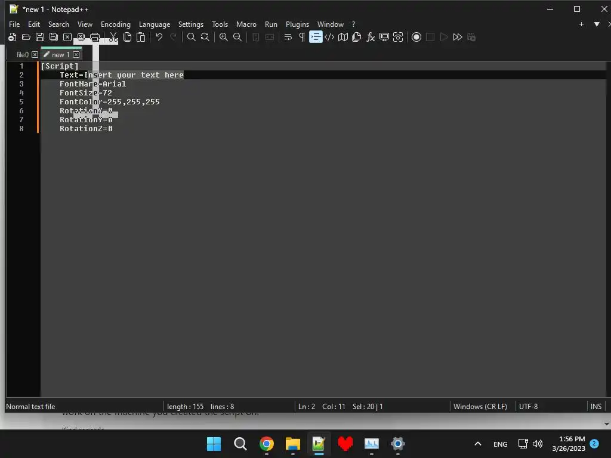
Task: Open Google Chrome from the taskbar
Action: 267,444
